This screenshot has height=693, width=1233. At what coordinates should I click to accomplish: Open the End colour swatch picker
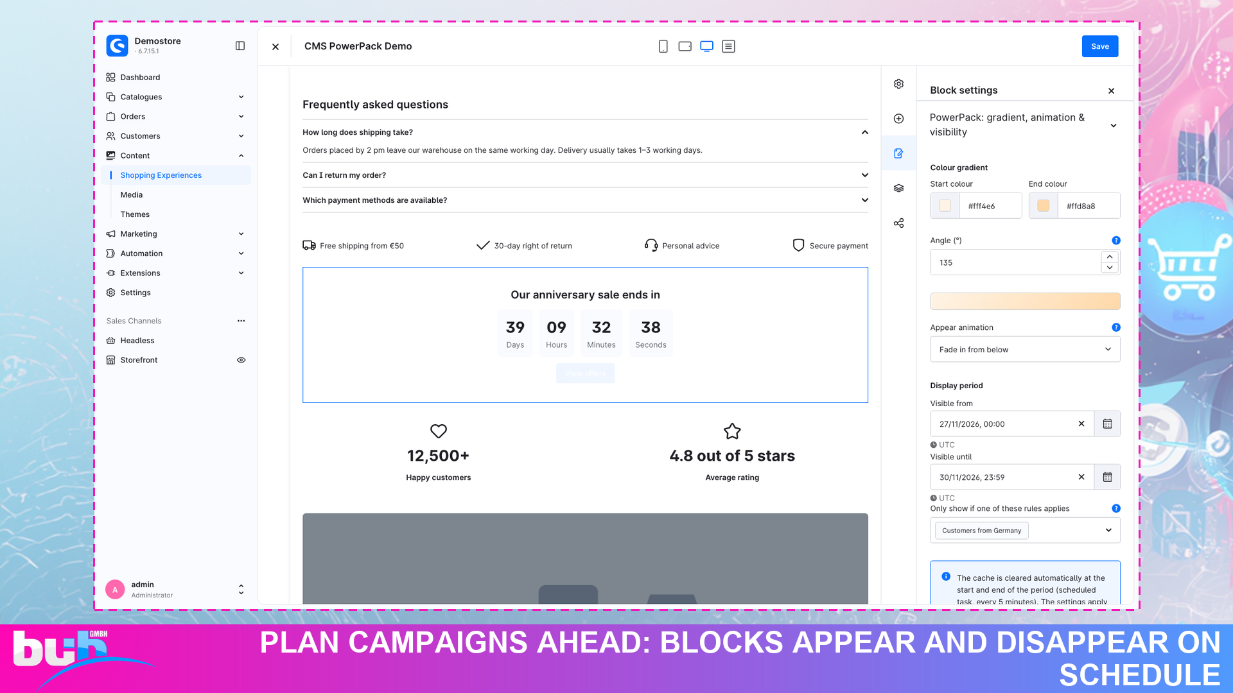pos(1044,206)
